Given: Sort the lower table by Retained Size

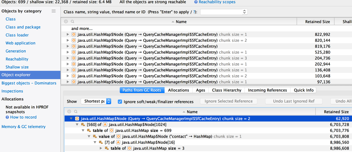Looking at the screenshot, I should [x=334, y=112].
